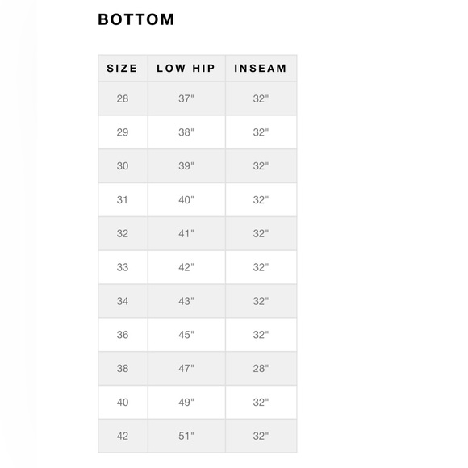The height and width of the screenshot is (468, 468).
Task: Click size 40 cell
Action: point(123,402)
